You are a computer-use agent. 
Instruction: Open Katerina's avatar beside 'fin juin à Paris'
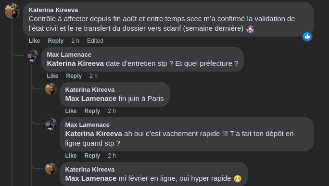point(51,89)
